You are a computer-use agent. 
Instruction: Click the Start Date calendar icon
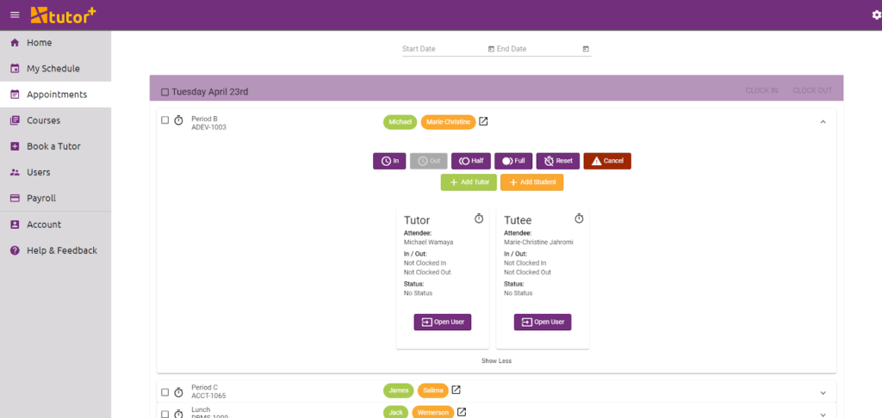[x=491, y=49]
